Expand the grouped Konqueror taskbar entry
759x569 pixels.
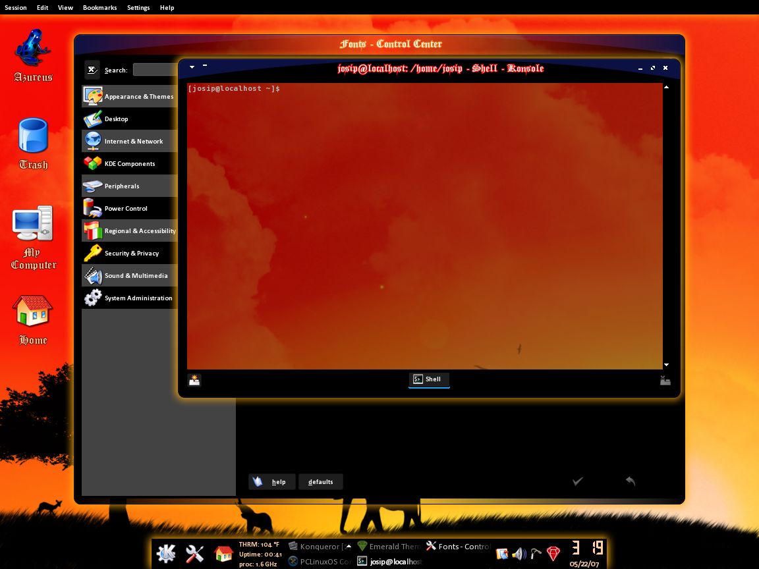(x=349, y=546)
